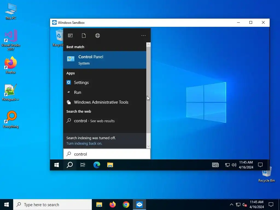This screenshot has height=210, width=280.
Task: Open the sandbox notification center icon
Action: point(260,165)
